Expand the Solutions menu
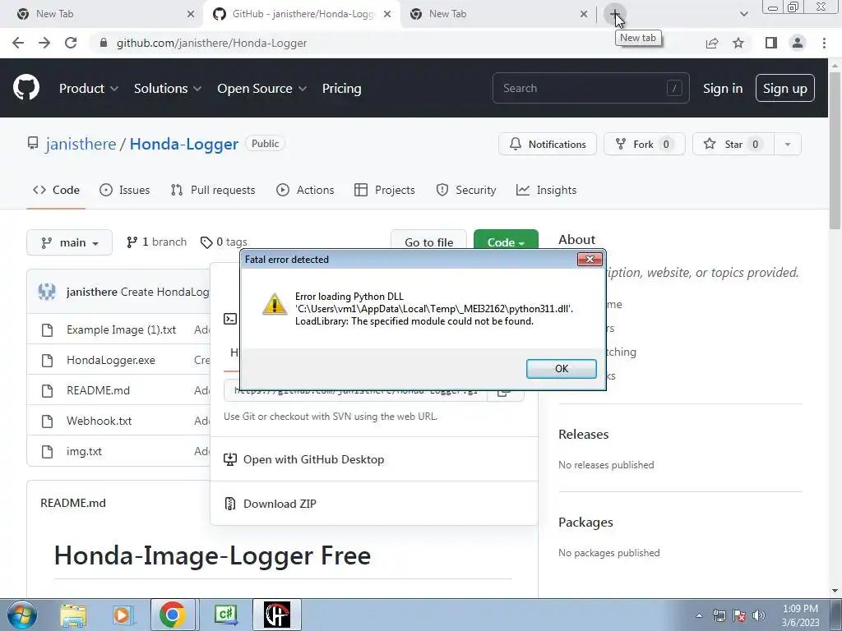The height and width of the screenshot is (631, 842). coord(168,88)
